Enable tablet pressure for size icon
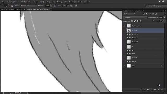This screenshot has height=94, width=167. click(x=76, y=6)
